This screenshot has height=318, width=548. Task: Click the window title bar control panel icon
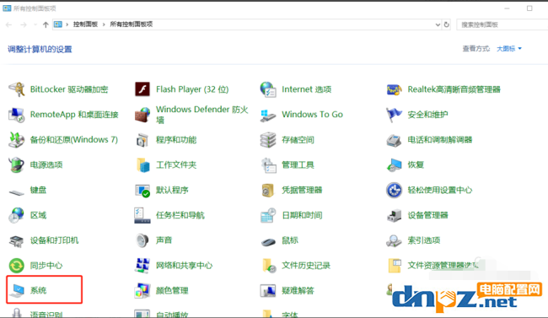[x=7, y=8]
